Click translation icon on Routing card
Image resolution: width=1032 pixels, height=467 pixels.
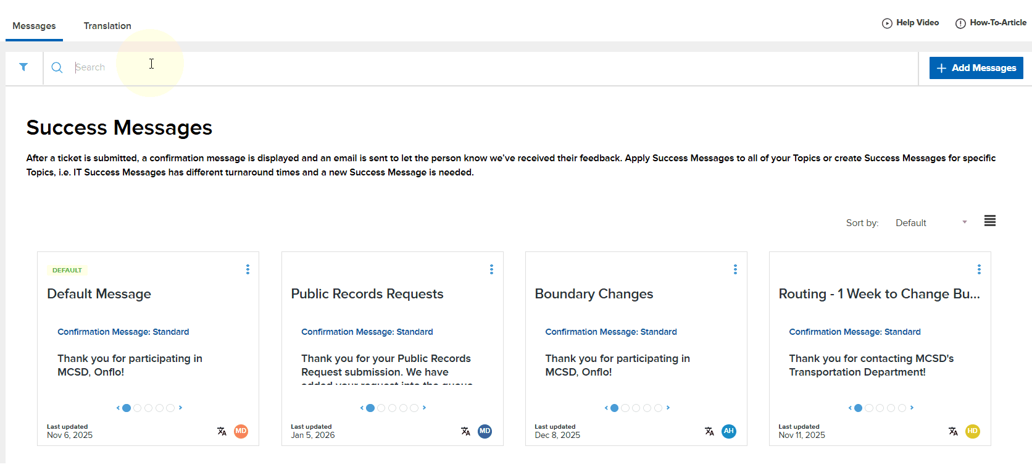pos(953,431)
